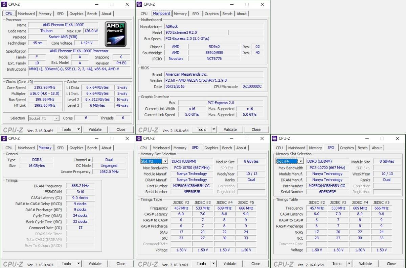The image size is (406, 268).
Task: Expand the Tools arrow in the Processor window
Action: [x=78, y=129]
